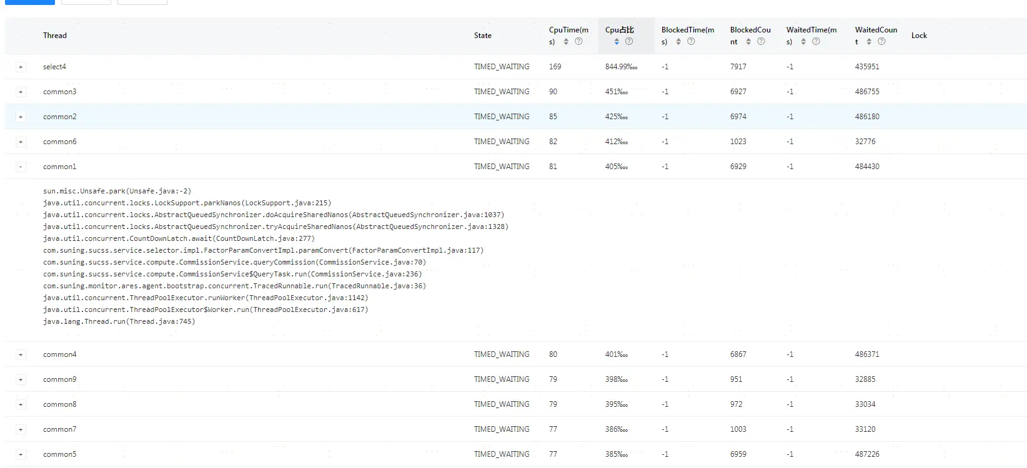
Task: Click the BlockedCount help question-mark icon
Action: pyautogui.click(x=761, y=42)
